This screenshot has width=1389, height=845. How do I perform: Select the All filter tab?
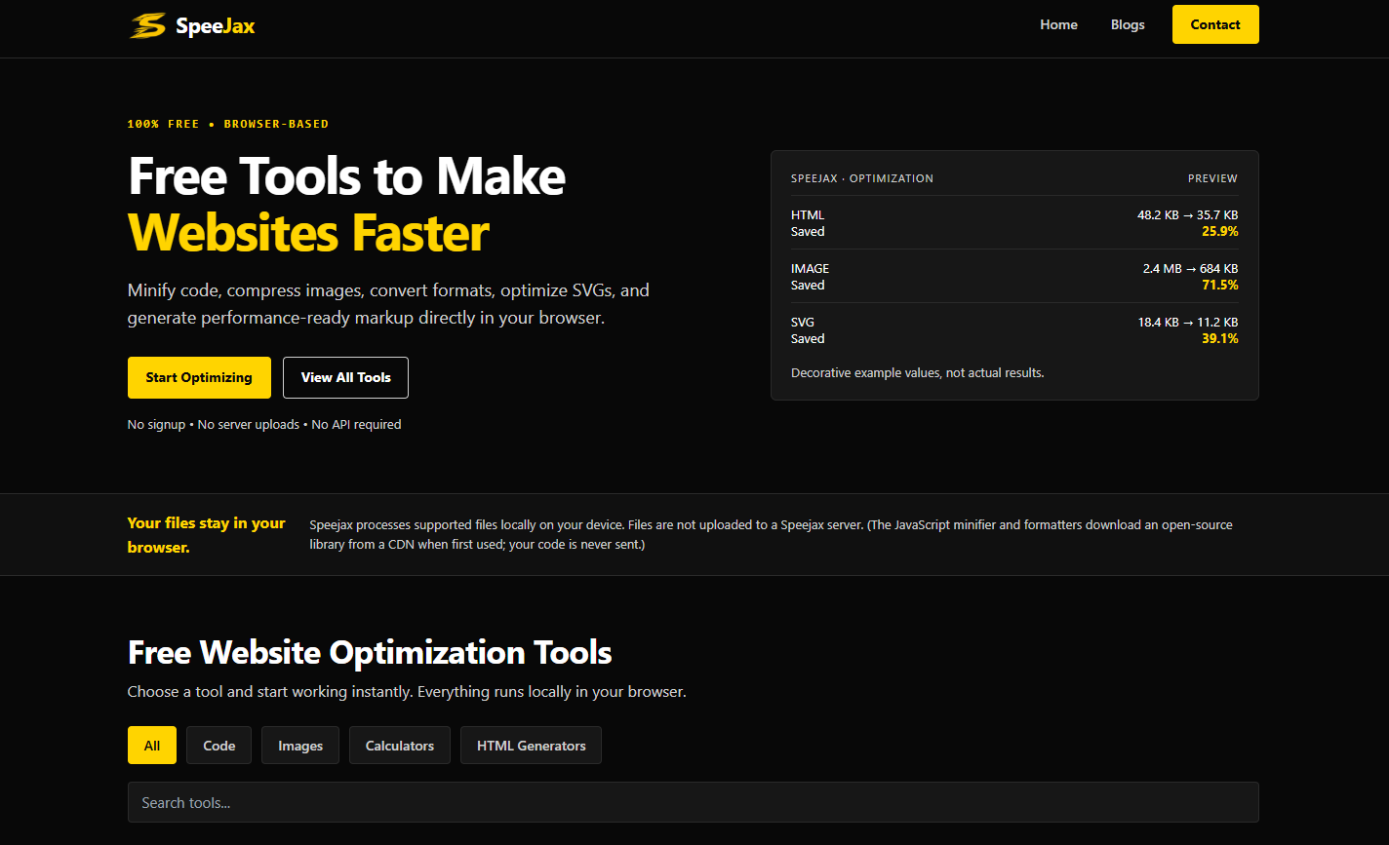[x=152, y=746]
